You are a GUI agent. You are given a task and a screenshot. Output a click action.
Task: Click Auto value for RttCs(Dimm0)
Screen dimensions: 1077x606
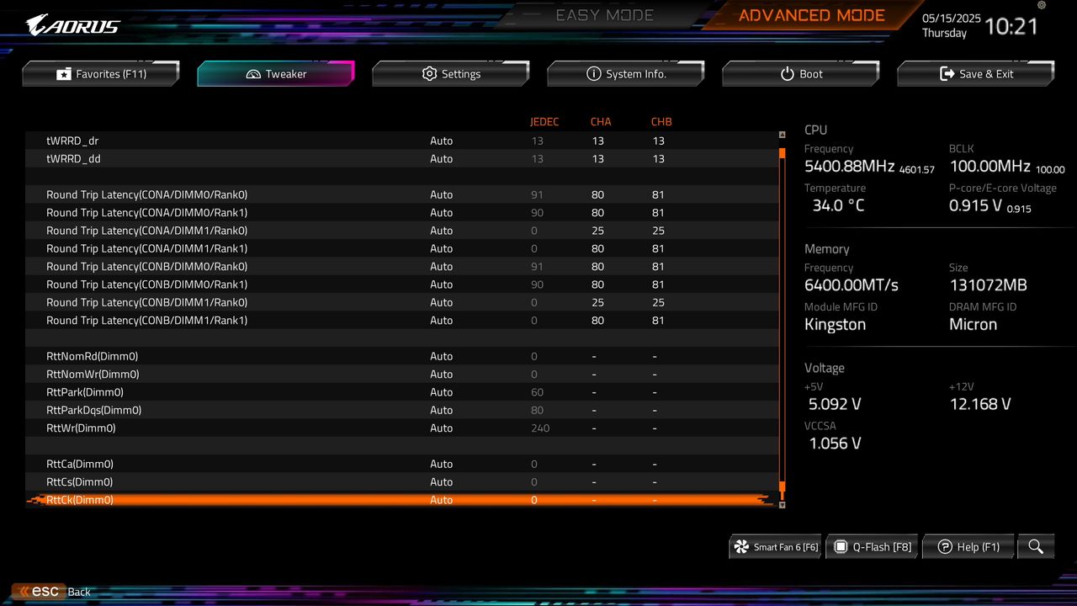(x=441, y=481)
